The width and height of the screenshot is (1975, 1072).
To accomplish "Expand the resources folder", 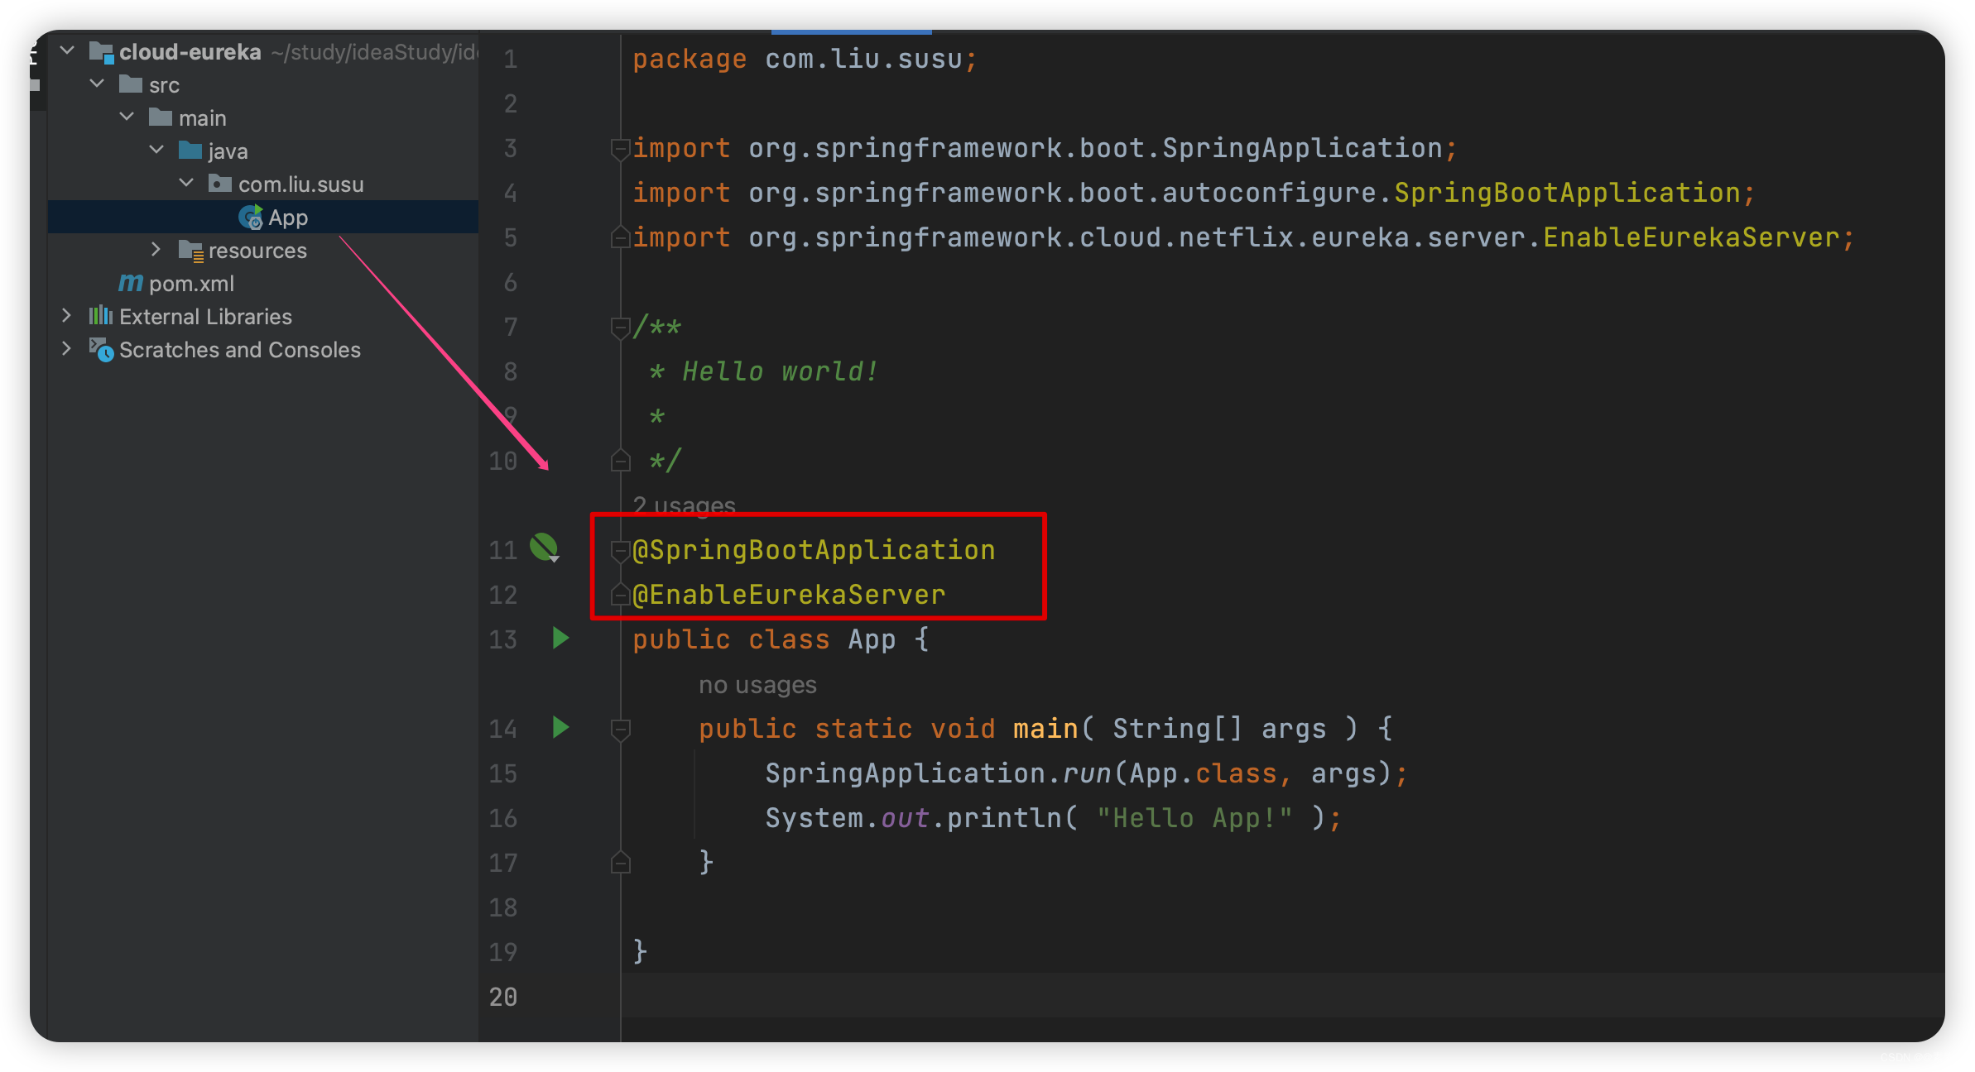I will point(156,250).
